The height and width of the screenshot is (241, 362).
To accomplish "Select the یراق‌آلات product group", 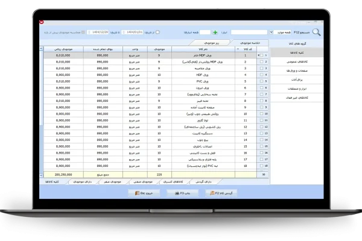I will click(297, 80).
